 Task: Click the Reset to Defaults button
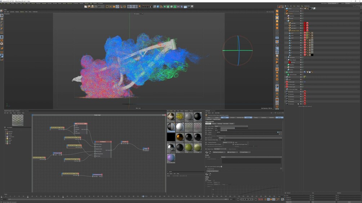point(219,152)
